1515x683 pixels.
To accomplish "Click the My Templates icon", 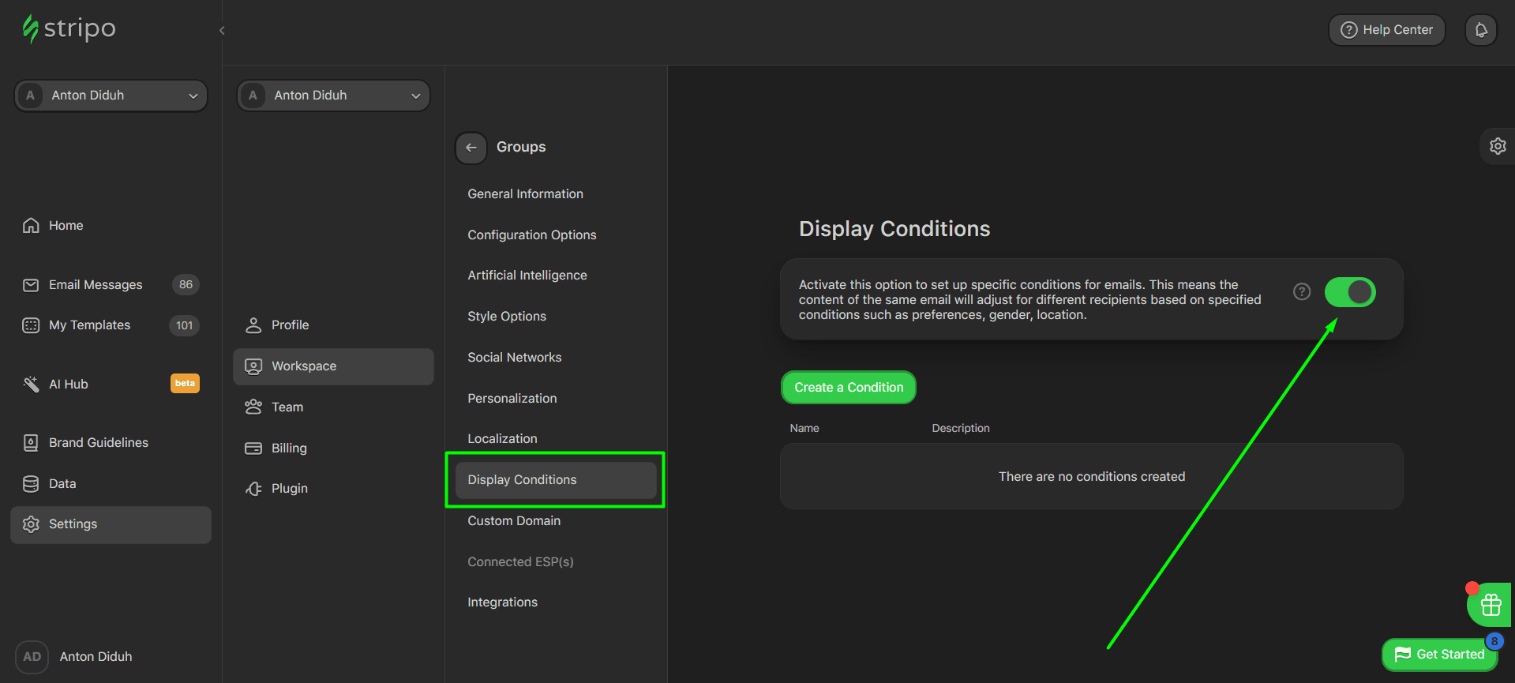I will tap(31, 325).
